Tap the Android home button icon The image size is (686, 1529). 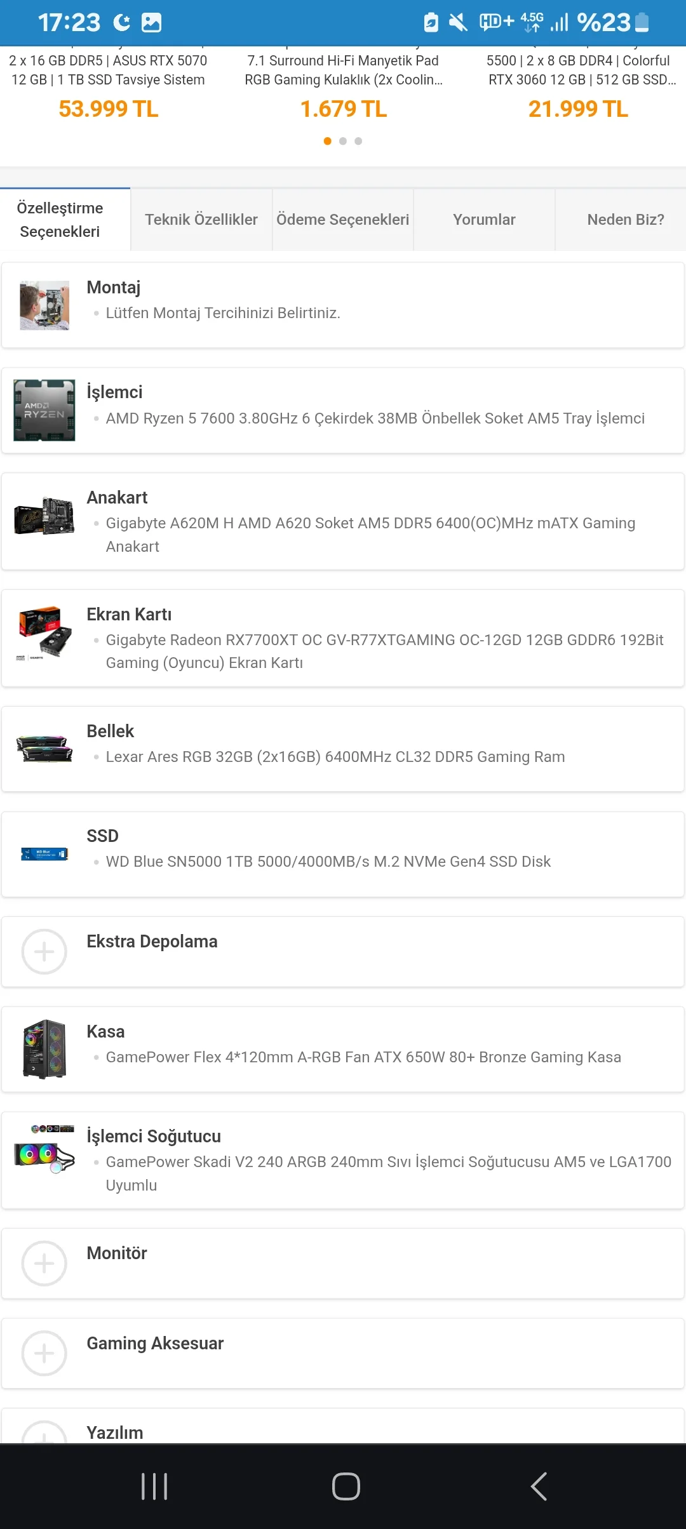(346, 1486)
